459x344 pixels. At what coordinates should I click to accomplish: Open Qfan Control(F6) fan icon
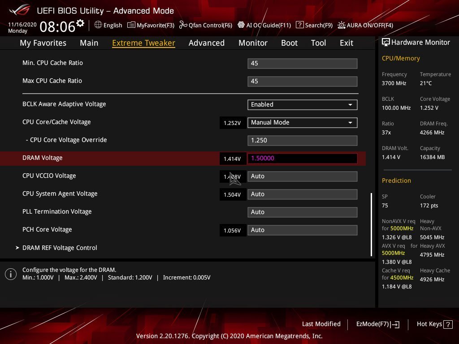click(183, 25)
